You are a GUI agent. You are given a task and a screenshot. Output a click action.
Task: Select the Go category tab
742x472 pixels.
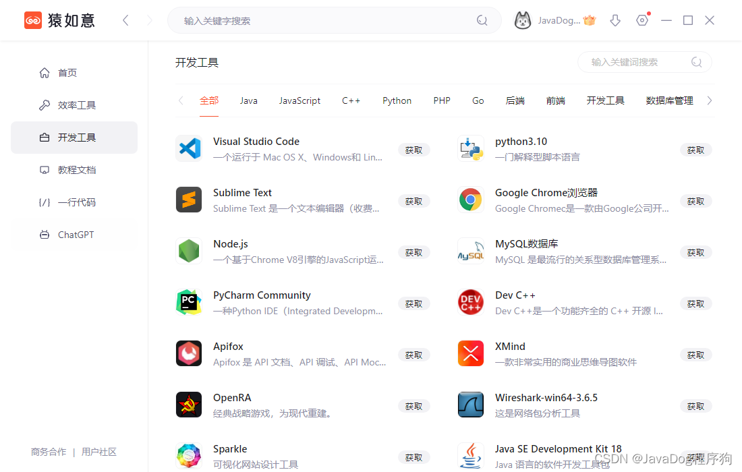tap(478, 100)
